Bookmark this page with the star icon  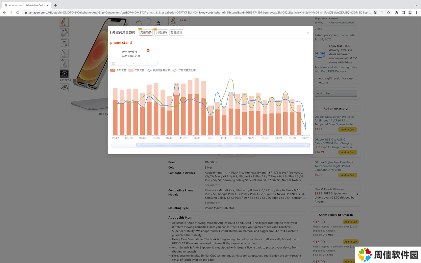pos(388,12)
